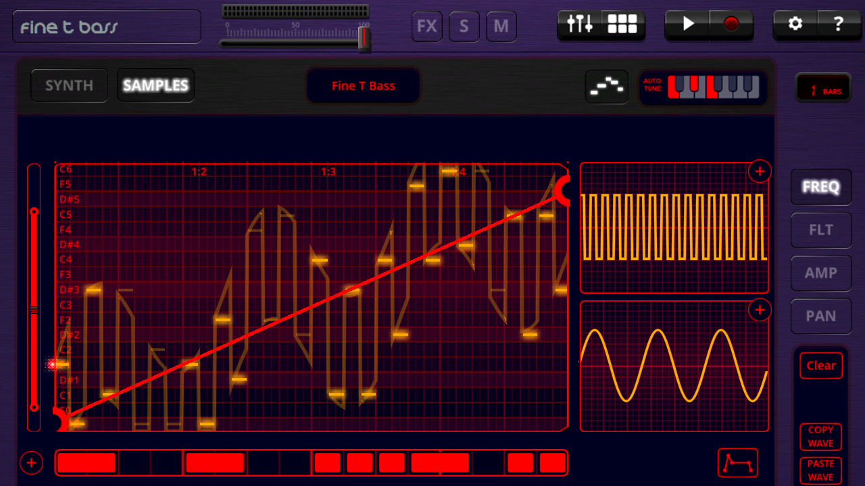Open settings with the gear icon
This screenshot has width=865, height=486.
click(795, 24)
